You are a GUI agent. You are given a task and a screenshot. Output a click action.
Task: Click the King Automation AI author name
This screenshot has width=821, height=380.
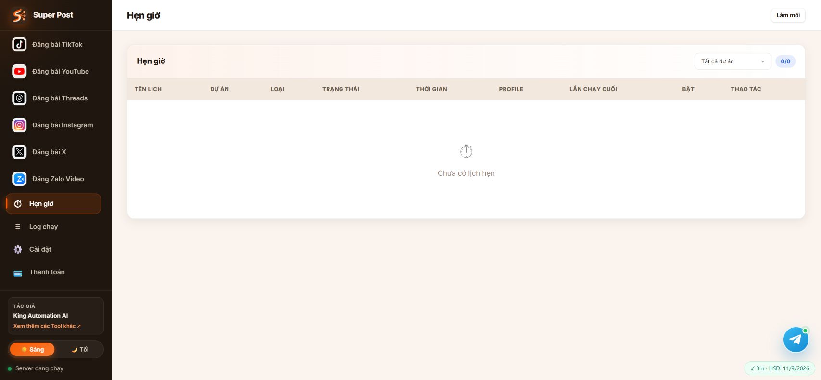click(x=40, y=316)
